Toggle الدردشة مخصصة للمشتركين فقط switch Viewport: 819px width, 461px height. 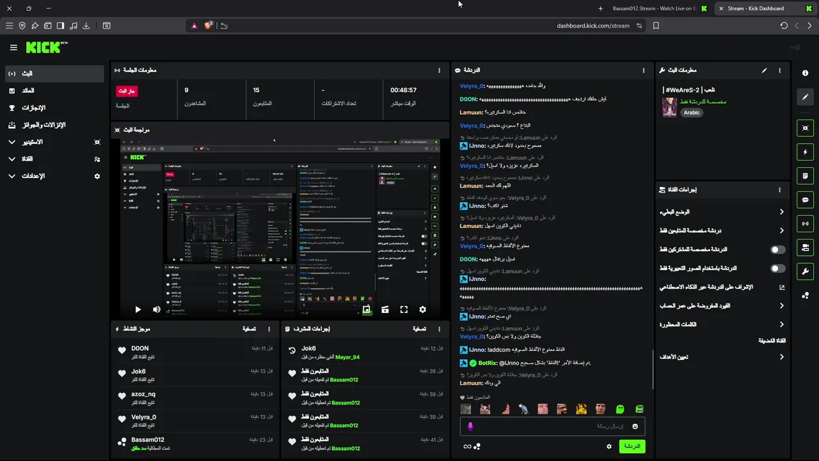pos(777,250)
